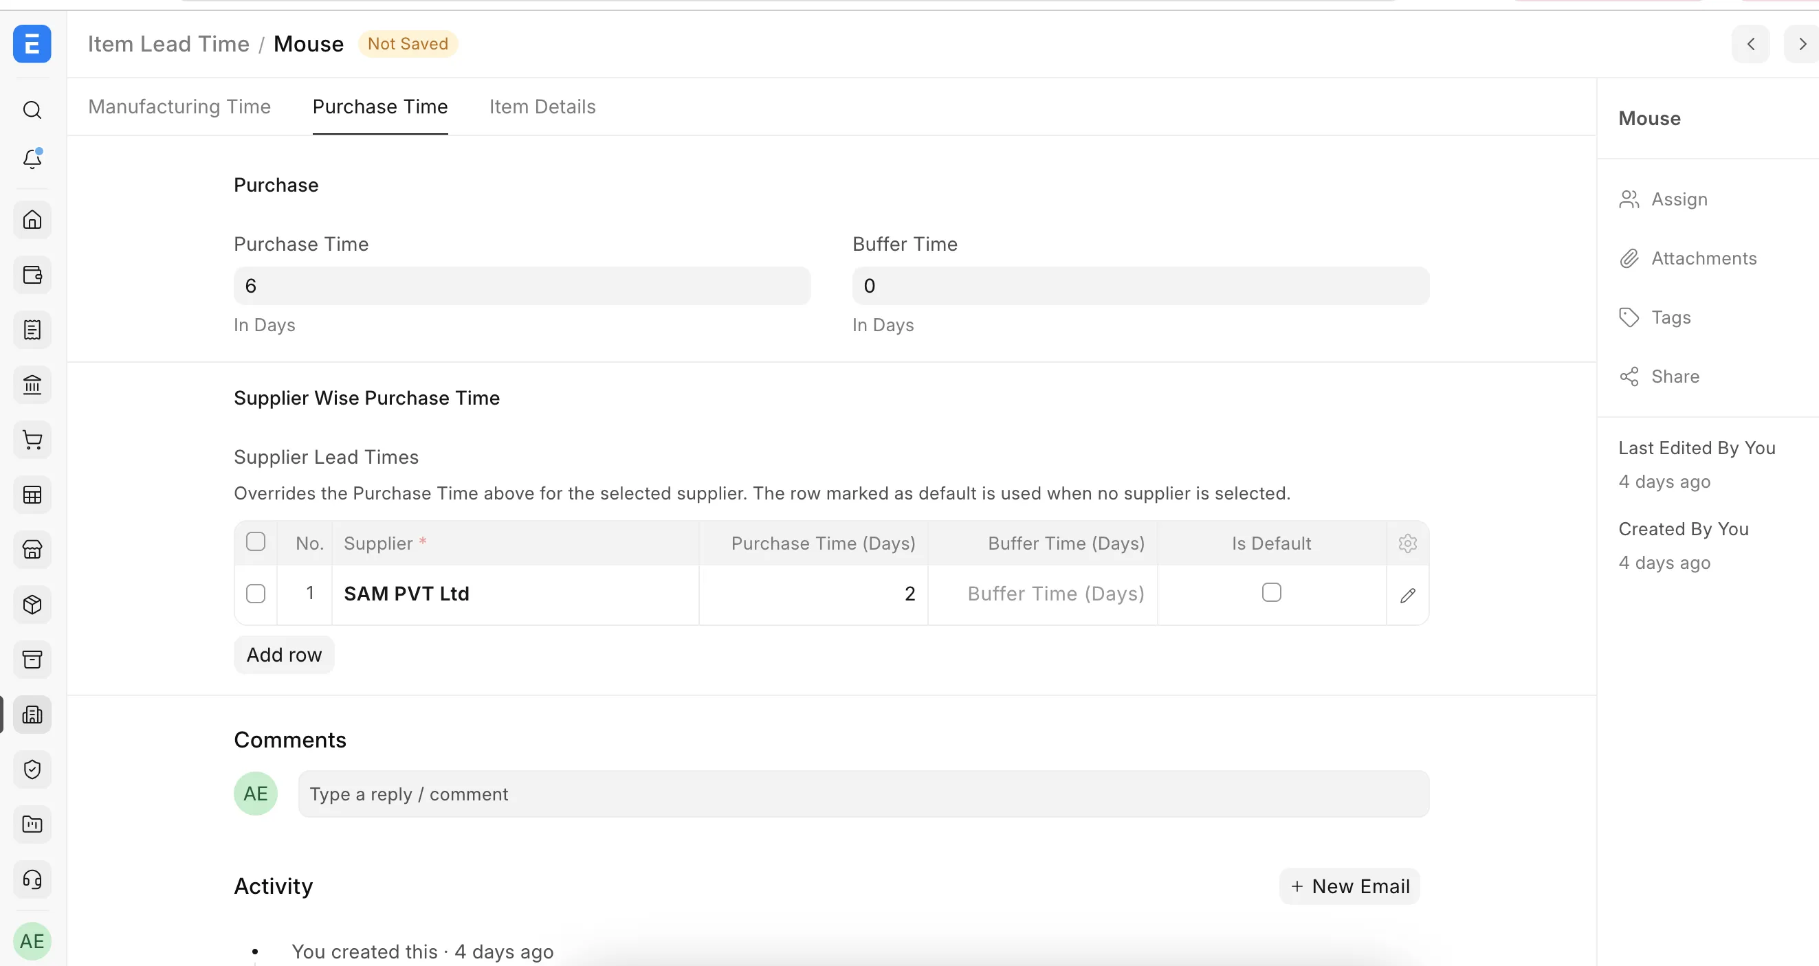1819x966 pixels.
Task: Click Assign in the sidebar
Action: click(1679, 200)
